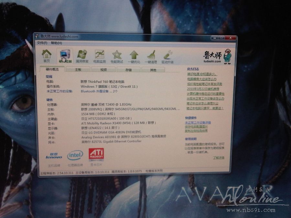The height and width of the screenshot is (218, 291).
Task: Launch the 性能测试 star icon
Action: click(x=117, y=57)
